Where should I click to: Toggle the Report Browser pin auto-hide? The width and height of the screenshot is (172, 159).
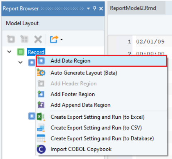pyautogui.click(x=95, y=9)
